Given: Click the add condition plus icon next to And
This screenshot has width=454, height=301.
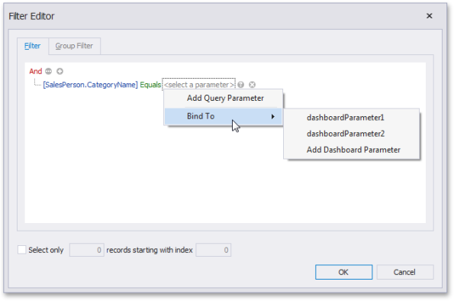Looking at the screenshot, I should coord(60,71).
